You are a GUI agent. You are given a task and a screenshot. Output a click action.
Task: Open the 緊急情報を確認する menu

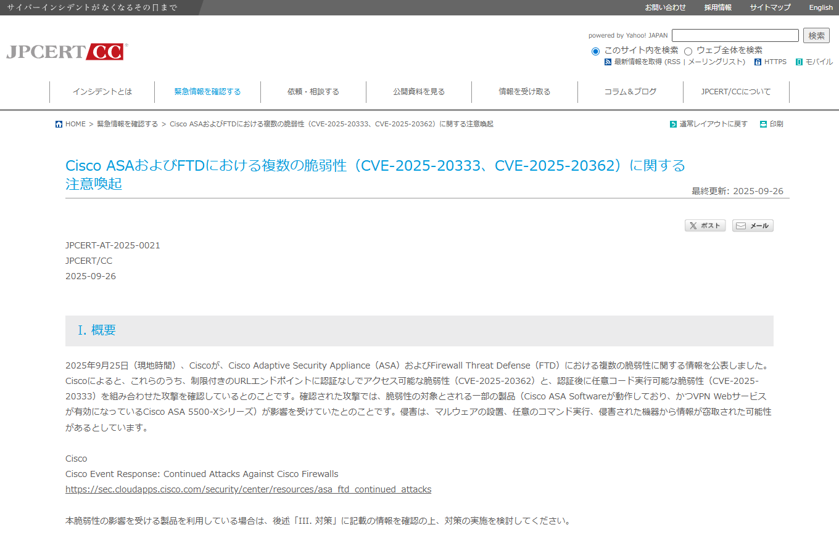(207, 92)
